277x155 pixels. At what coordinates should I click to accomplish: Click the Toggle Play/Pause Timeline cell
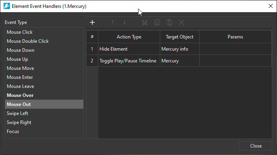pos(129,61)
